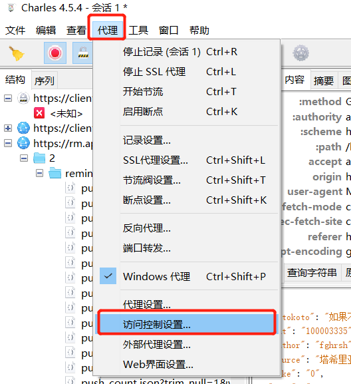351x384 pixels.
Task: Switch to the 查询字符串 tab
Action: point(312,272)
